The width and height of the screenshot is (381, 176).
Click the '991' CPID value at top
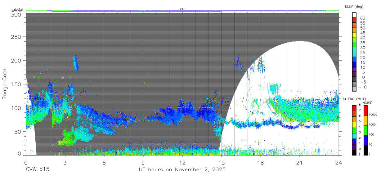(182, 9)
